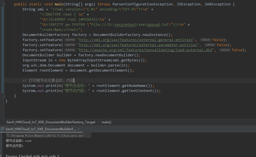Click the xml version declaration string
This screenshot has width=256, height=157.
(x=100, y=9)
